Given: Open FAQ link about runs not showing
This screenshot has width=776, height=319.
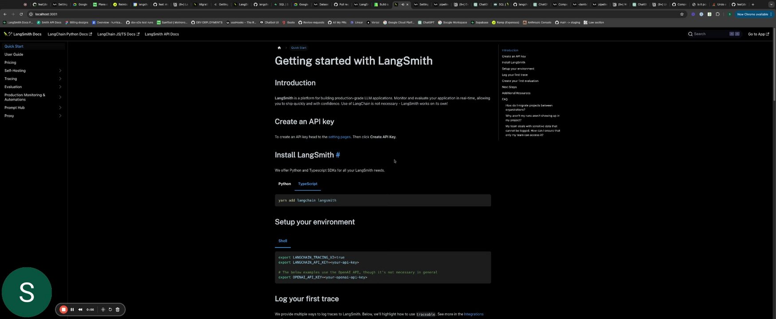Looking at the screenshot, I should click(x=533, y=118).
